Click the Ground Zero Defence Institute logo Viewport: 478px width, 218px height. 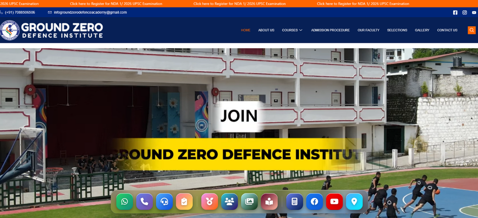tap(52, 30)
